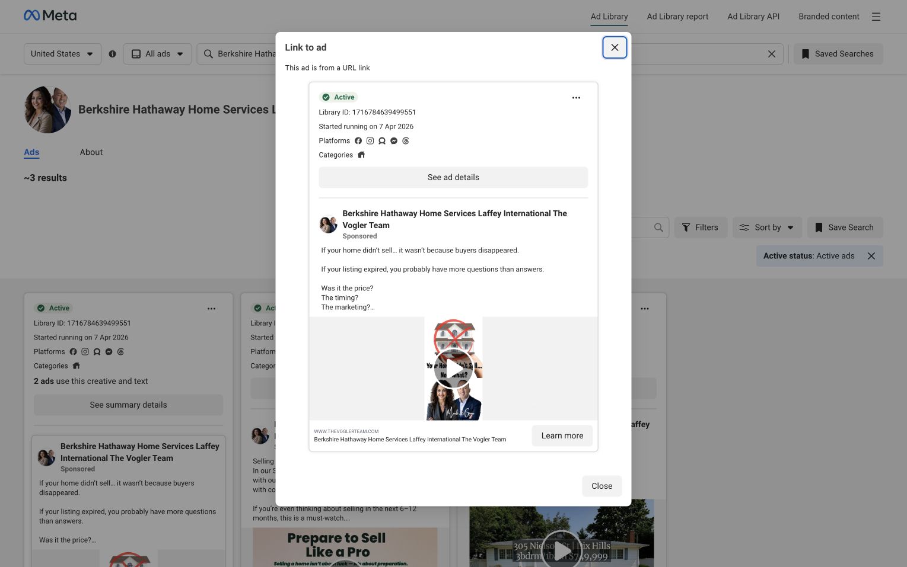Click See summary details on first card
The image size is (907, 567).
pyautogui.click(x=128, y=405)
